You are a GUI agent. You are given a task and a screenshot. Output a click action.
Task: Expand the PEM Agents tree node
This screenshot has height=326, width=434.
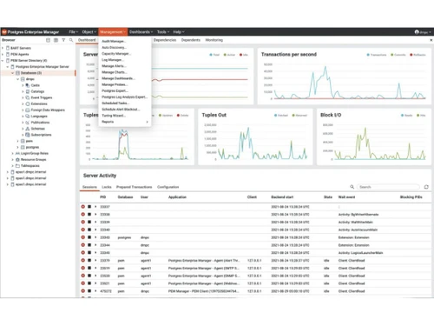[3, 54]
